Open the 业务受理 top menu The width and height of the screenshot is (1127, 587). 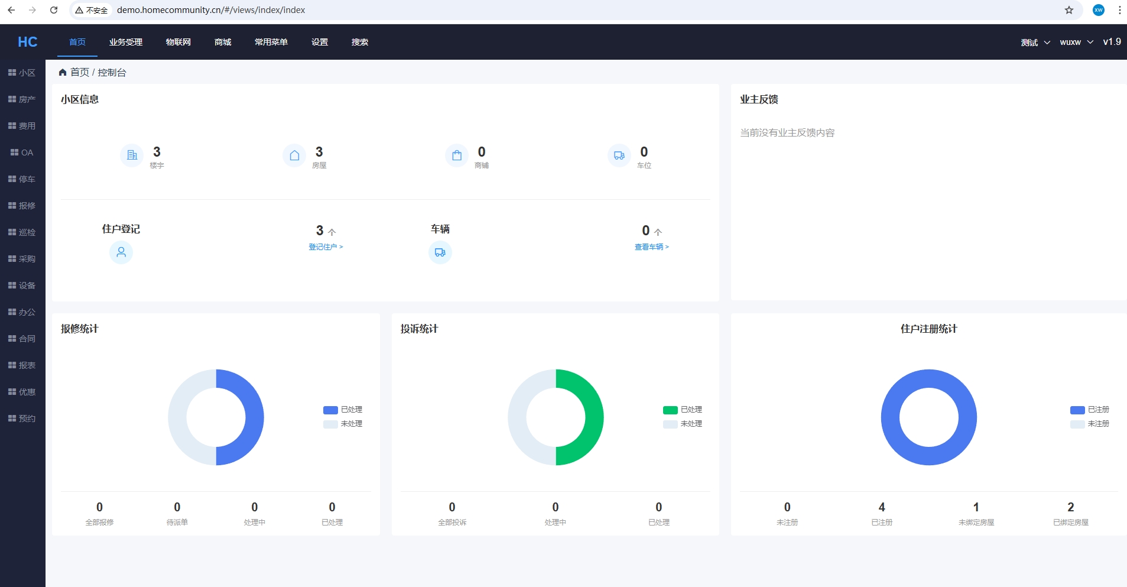coord(126,42)
